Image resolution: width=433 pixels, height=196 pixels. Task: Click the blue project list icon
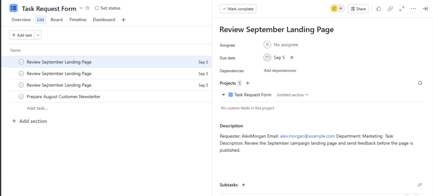14,8
